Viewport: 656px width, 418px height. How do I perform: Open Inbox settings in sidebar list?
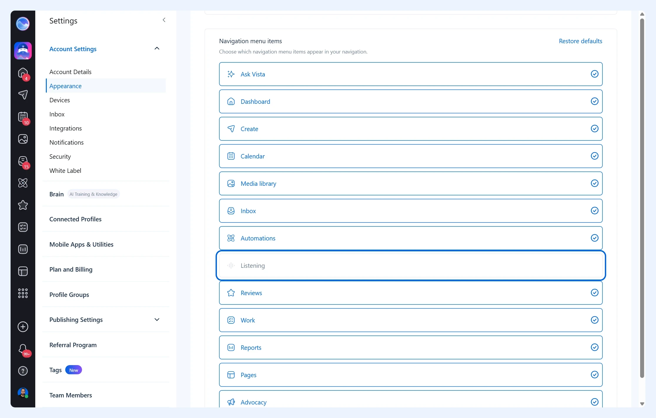pyautogui.click(x=57, y=114)
